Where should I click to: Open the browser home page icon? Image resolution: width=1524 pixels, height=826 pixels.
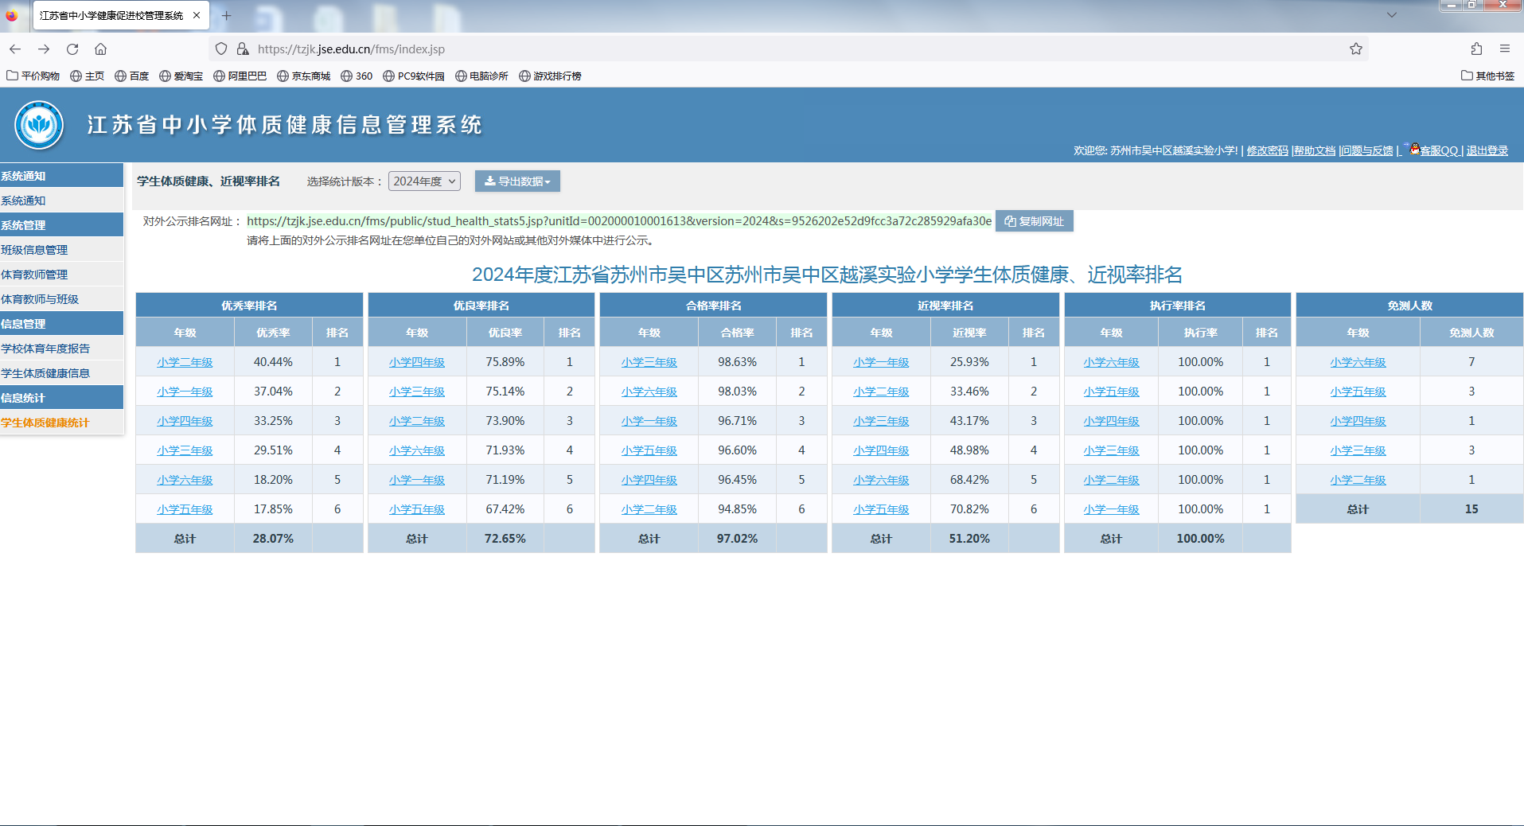100,49
